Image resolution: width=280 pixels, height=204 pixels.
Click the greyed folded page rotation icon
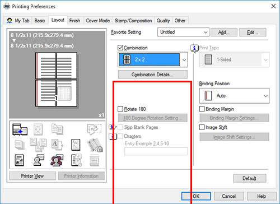click(94, 129)
